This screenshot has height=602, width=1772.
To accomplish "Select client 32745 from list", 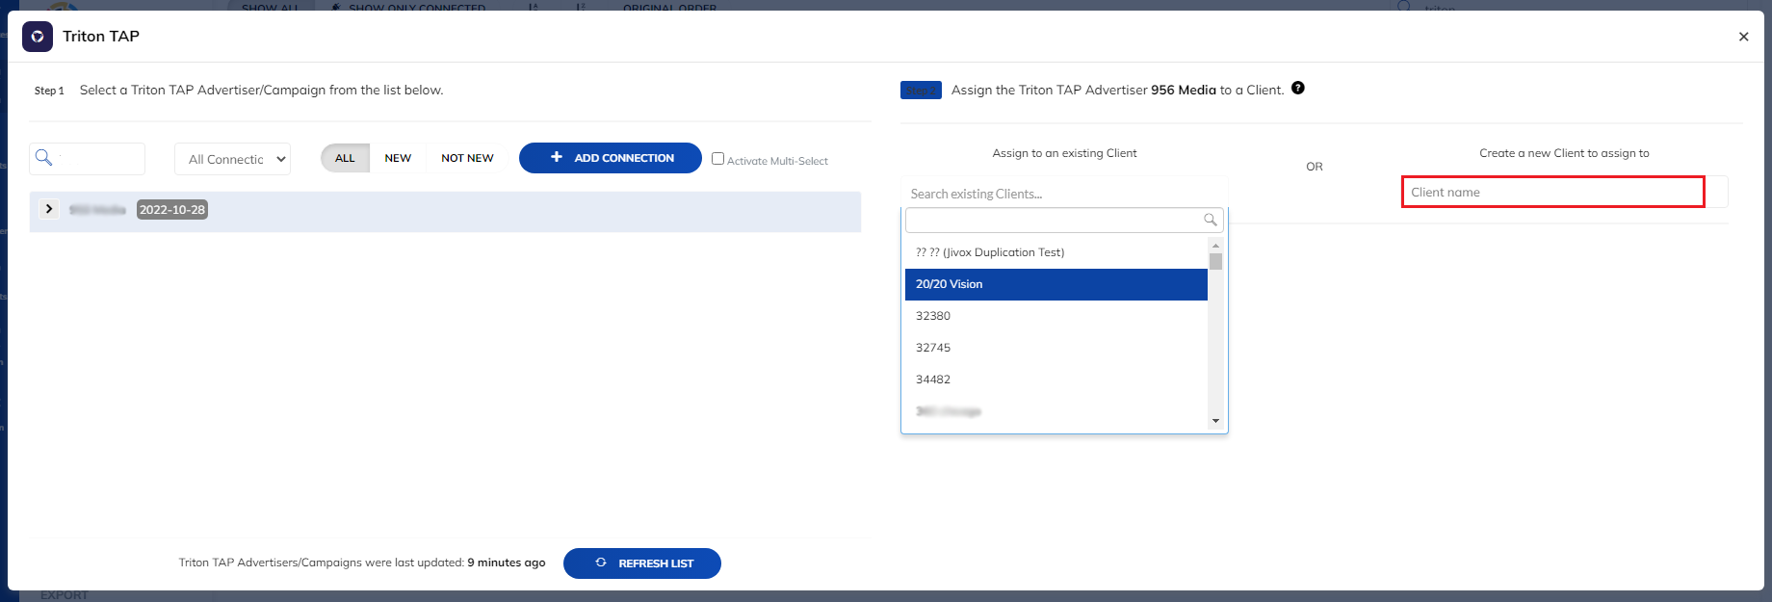I will point(1056,348).
